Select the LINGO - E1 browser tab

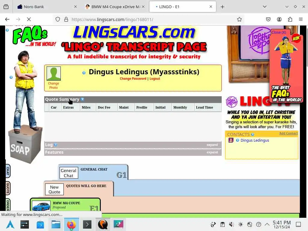(183, 7)
